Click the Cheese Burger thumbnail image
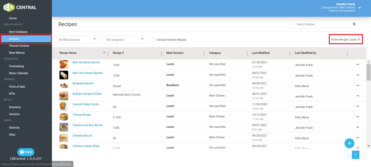Viewport: 371px width, 167px height. (64, 117)
